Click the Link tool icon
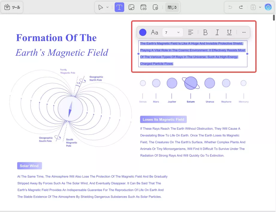This screenshot has width=276, height=212. point(143,7)
